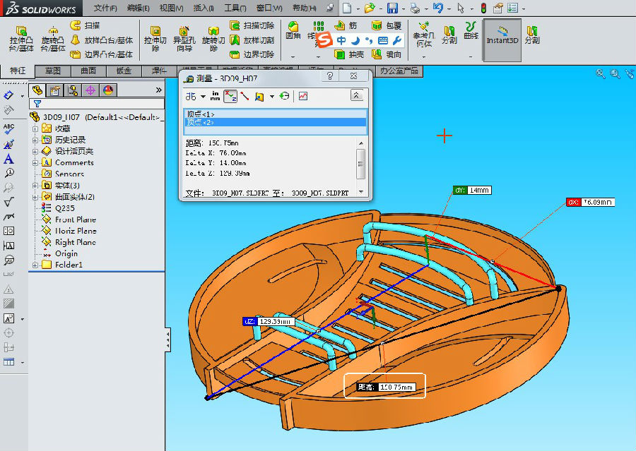Open the arc/circle measurement dropdown arrow
636x451 pixels.
pyautogui.click(x=203, y=97)
